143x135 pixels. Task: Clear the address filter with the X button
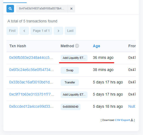tap(71, 9)
